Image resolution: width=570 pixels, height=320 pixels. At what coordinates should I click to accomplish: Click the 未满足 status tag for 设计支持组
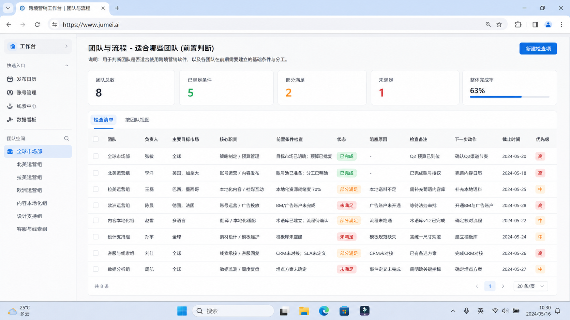pyautogui.click(x=346, y=237)
